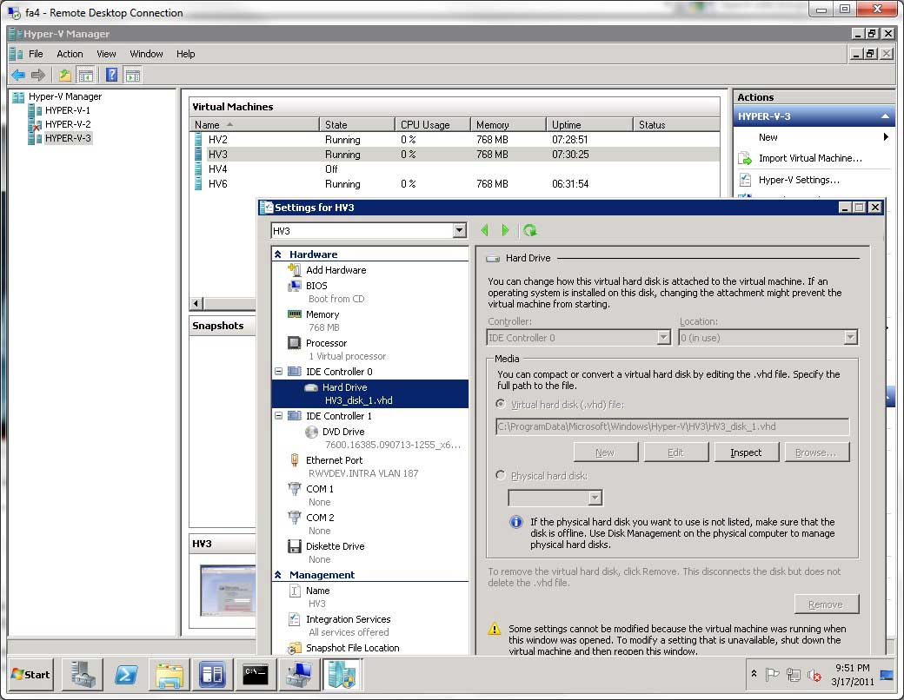The image size is (904, 700).
Task: Open Command Prompt from the taskbar
Action: (x=256, y=674)
